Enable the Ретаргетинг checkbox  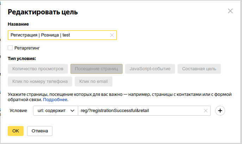tap(10, 48)
